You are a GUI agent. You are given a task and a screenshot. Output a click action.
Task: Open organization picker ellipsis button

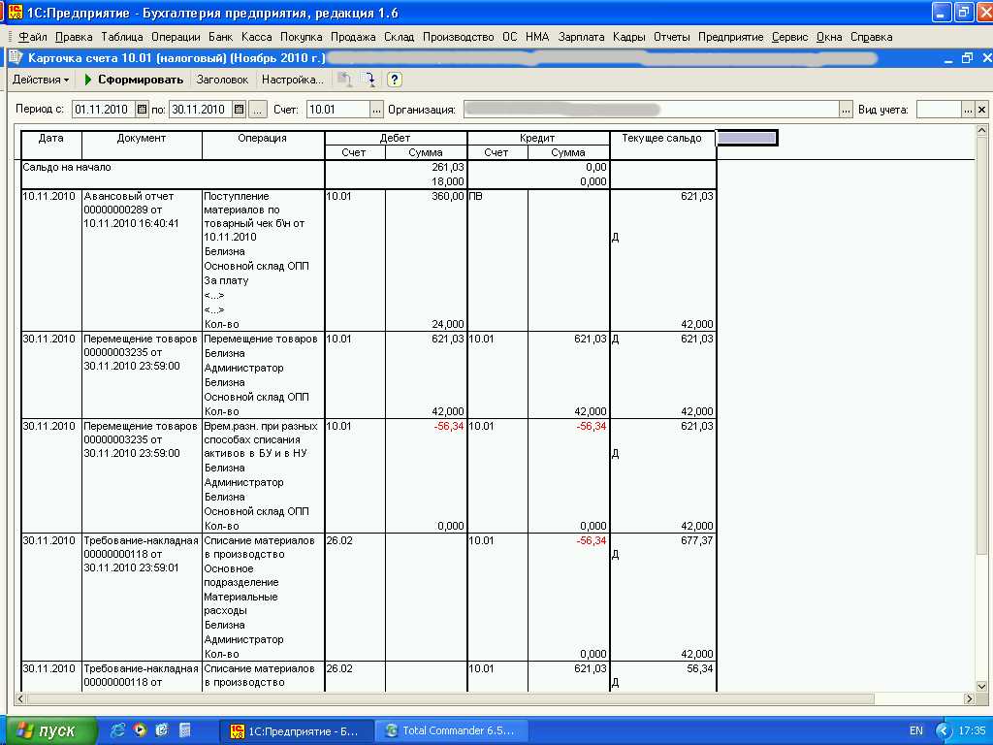click(x=846, y=110)
